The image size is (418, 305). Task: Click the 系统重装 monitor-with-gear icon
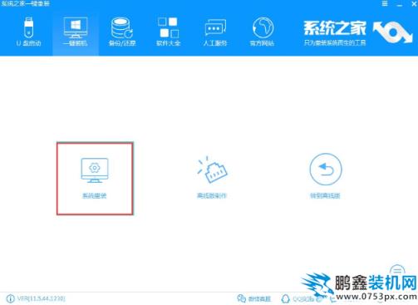[95, 170]
